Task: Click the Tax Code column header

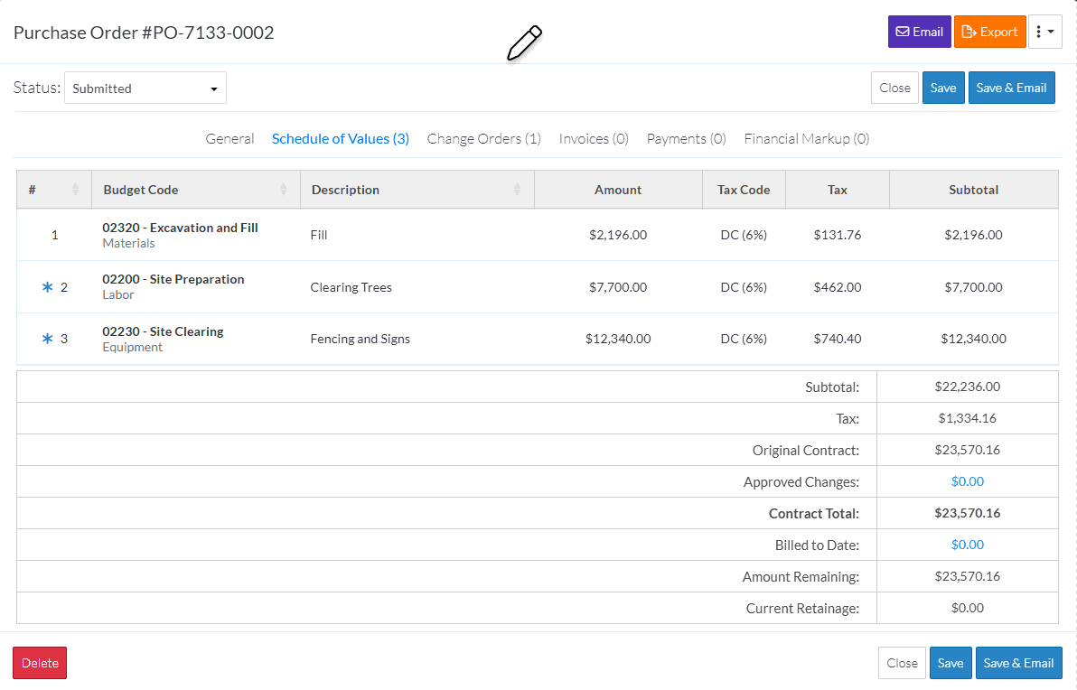Action: point(744,190)
